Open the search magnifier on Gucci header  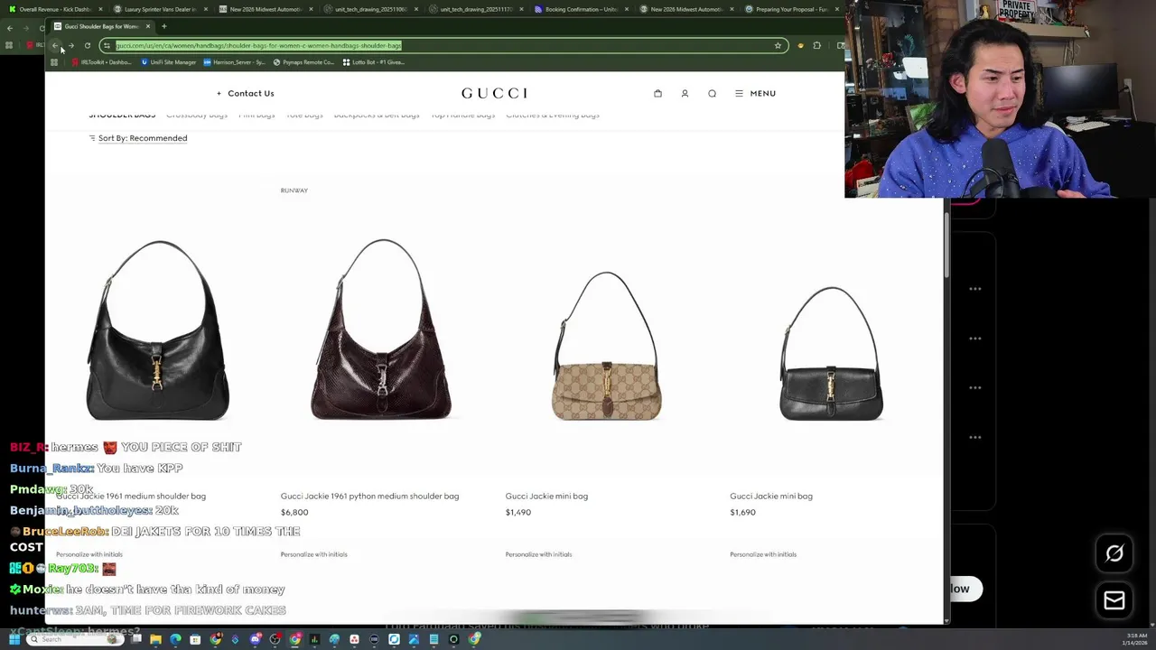[x=712, y=93]
